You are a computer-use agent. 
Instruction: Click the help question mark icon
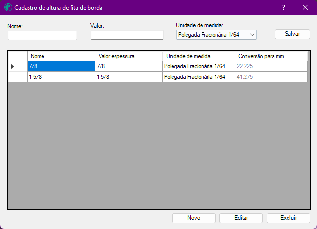pos(284,7)
